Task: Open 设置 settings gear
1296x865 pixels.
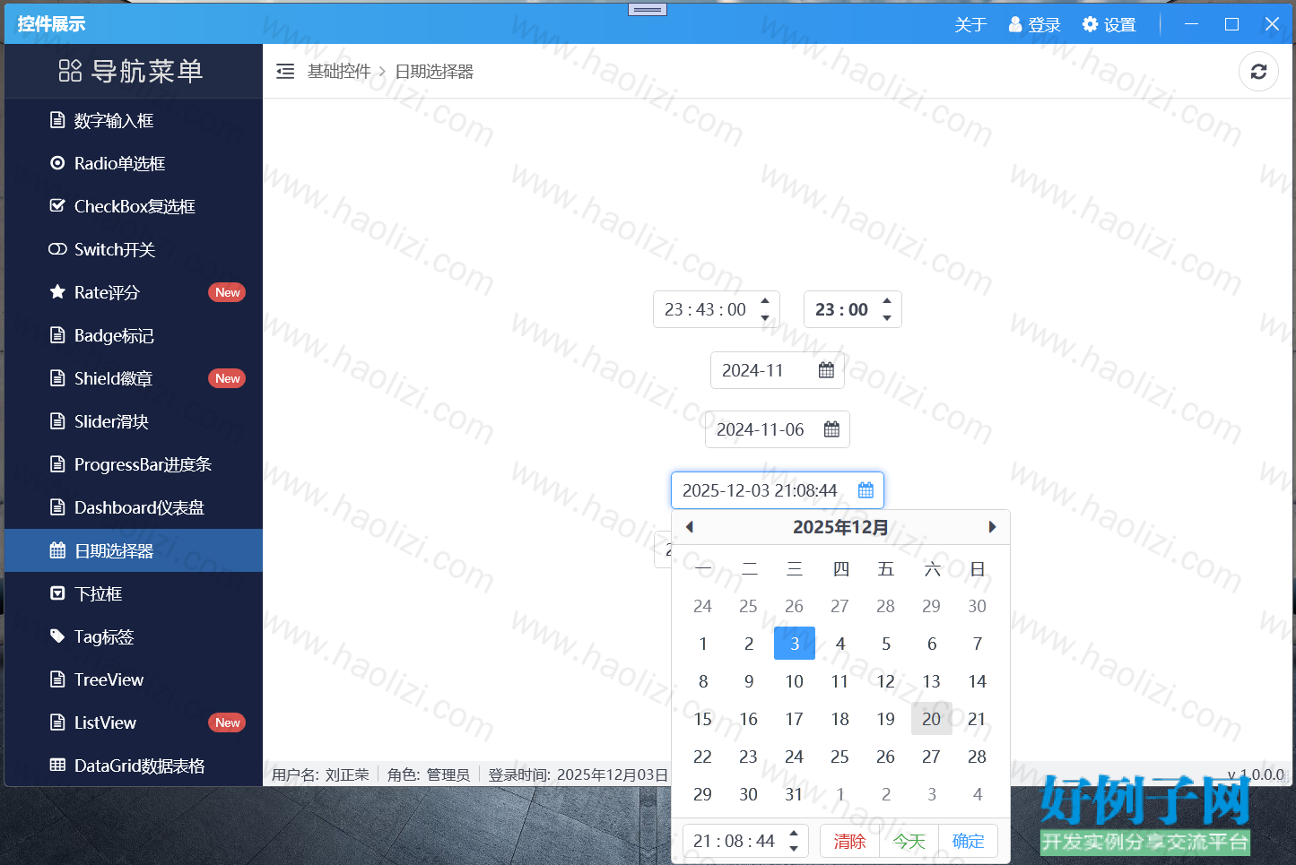Action: tap(1109, 24)
